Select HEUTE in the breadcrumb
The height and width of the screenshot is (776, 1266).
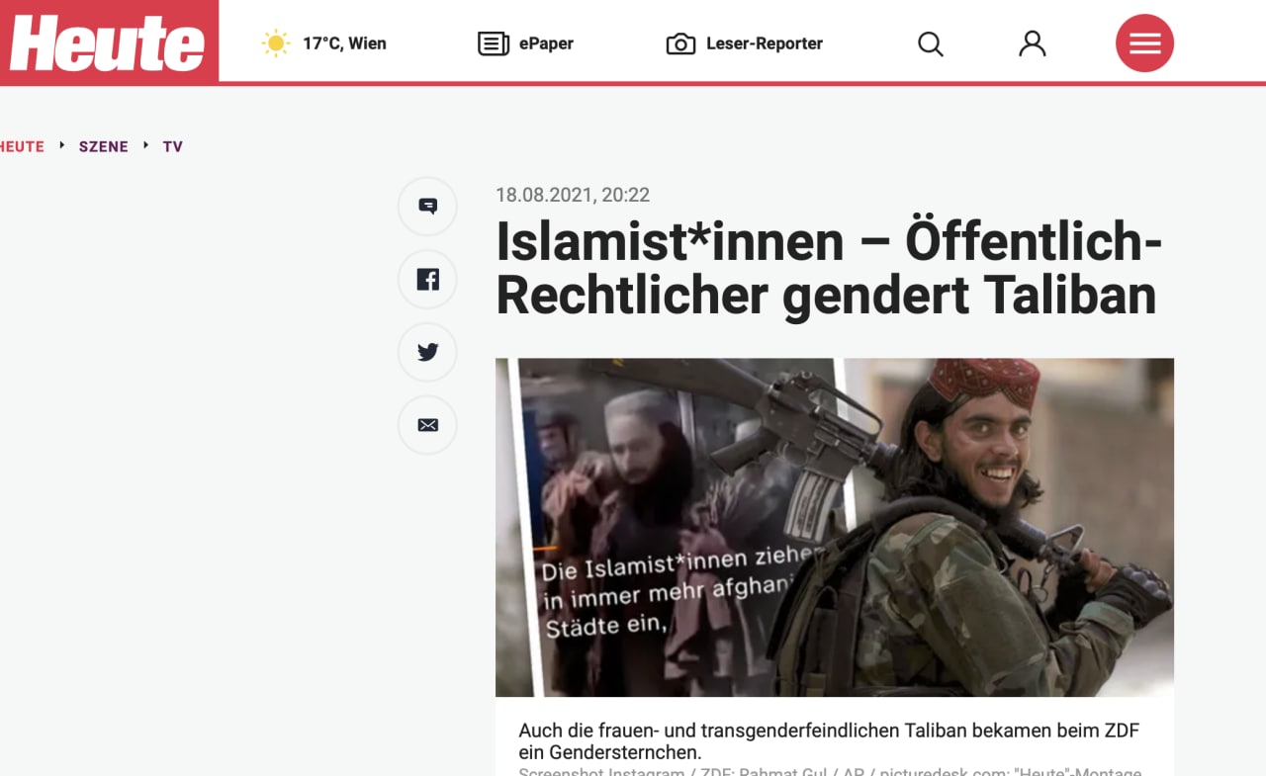click(22, 146)
